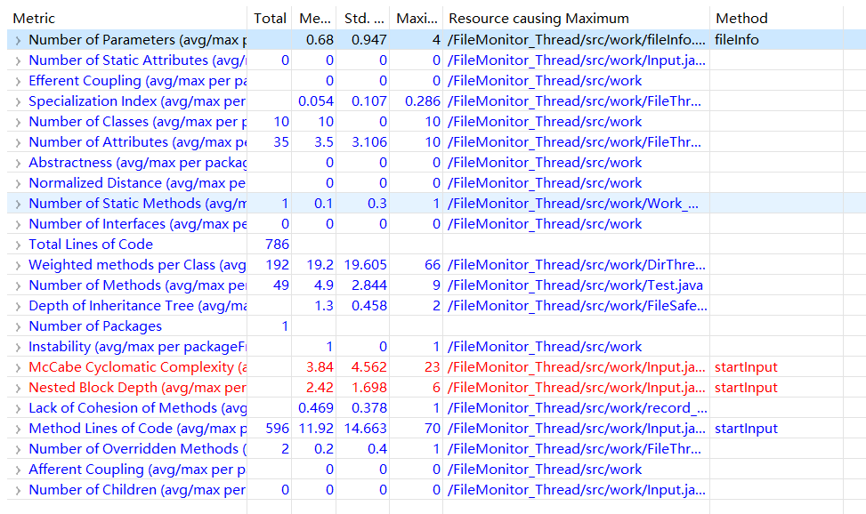Click the Total column header

(270, 18)
